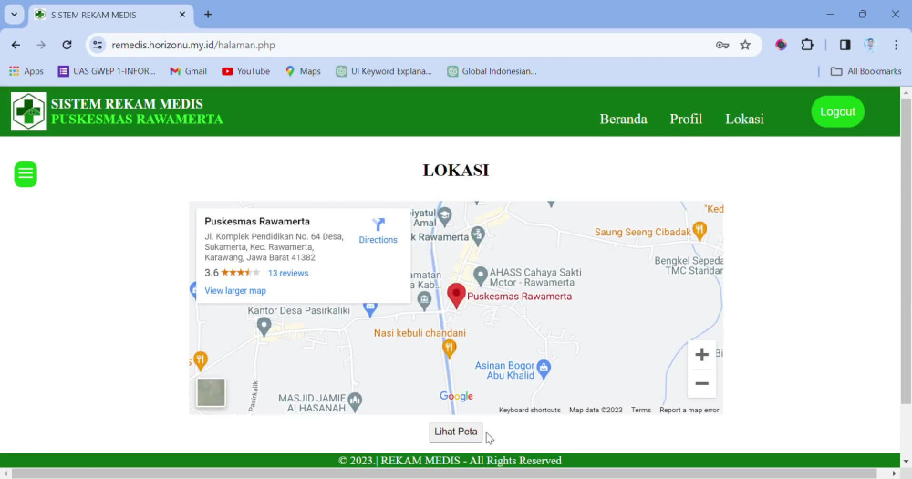The width and height of the screenshot is (912, 479).
Task: Open the All Bookmarks folder
Action: (x=866, y=71)
